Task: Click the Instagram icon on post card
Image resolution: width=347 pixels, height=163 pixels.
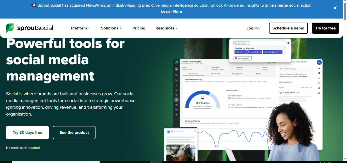Action: pyautogui.click(x=172, y=131)
